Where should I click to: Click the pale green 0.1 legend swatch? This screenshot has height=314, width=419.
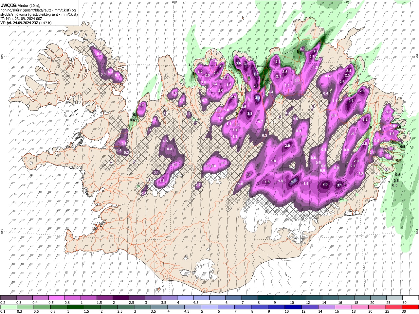pyautogui.click(x=8, y=307)
